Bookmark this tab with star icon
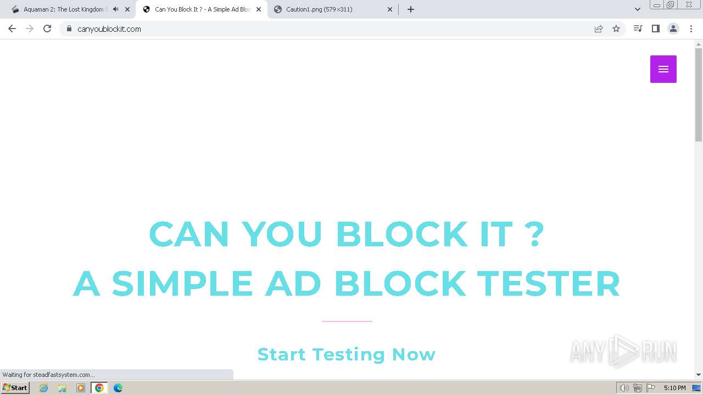This screenshot has width=703, height=395. 616,29
